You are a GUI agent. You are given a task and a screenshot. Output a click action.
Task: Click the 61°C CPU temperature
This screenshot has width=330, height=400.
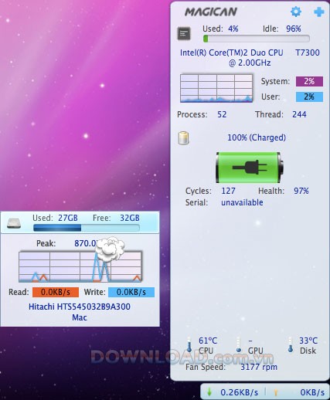[x=208, y=341]
